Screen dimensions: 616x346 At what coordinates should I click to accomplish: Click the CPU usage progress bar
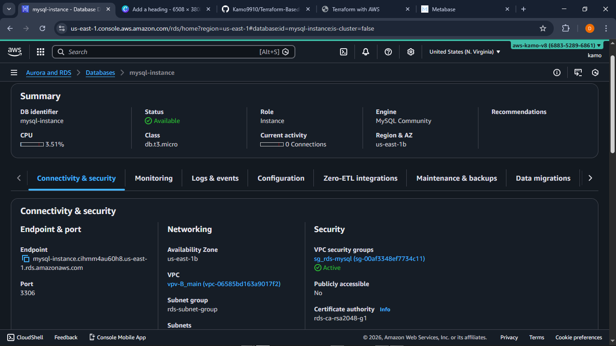pyautogui.click(x=32, y=145)
